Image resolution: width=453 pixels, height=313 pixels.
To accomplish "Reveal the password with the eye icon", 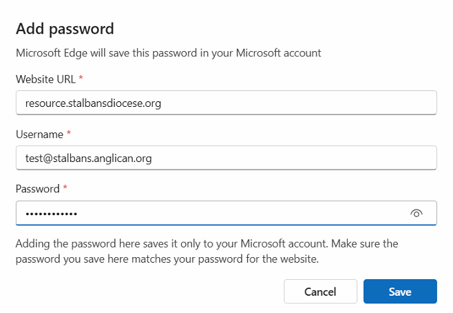I will click(x=417, y=214).
